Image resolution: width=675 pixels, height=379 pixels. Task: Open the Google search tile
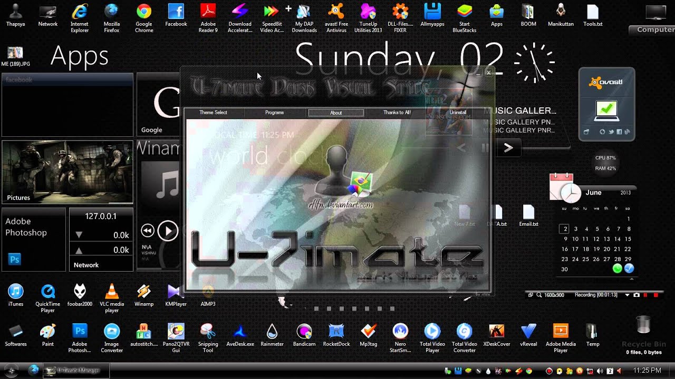158,105
